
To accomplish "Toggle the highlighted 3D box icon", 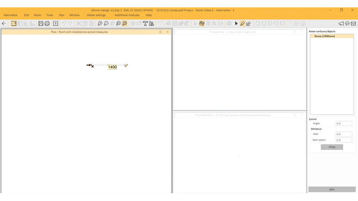I will [202, 23].
